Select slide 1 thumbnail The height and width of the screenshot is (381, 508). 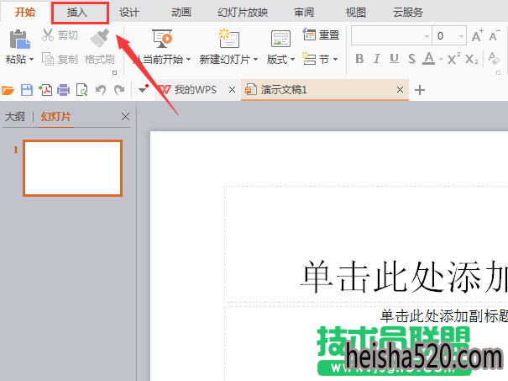coord(72,168)
